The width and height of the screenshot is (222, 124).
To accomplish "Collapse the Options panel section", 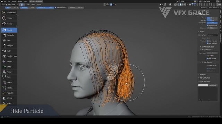I will coord(201,32).
